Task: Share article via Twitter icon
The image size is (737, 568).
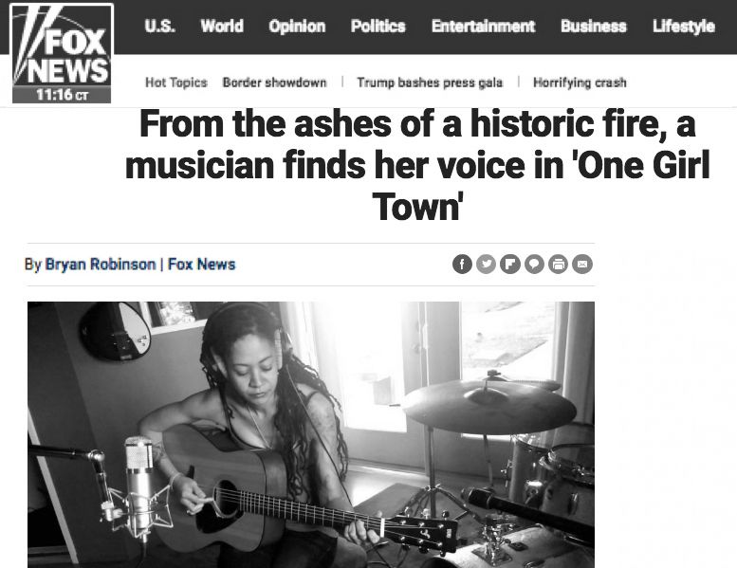Action: (486, 264)
